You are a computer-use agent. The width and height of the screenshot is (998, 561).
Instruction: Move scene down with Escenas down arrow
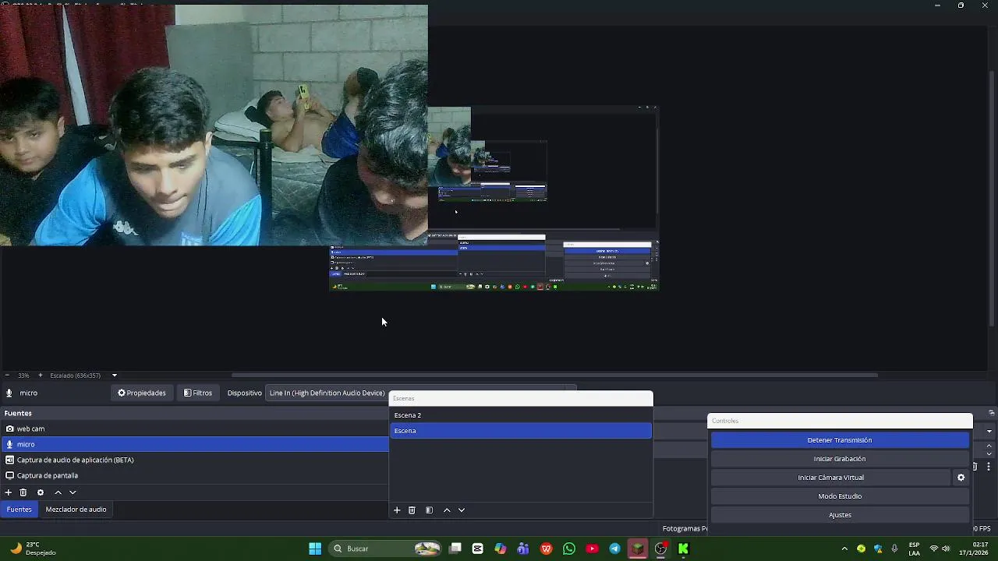462,510
